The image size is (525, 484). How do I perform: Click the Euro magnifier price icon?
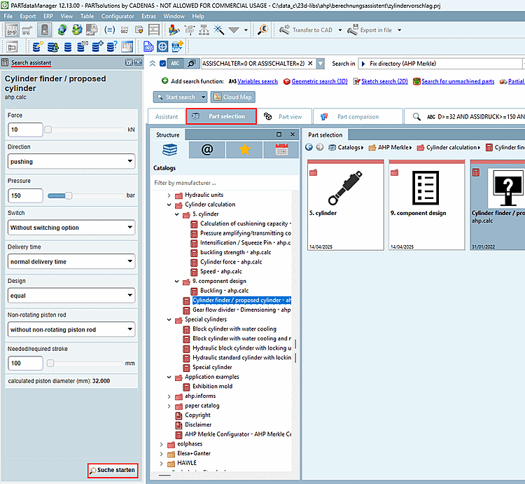262,30
